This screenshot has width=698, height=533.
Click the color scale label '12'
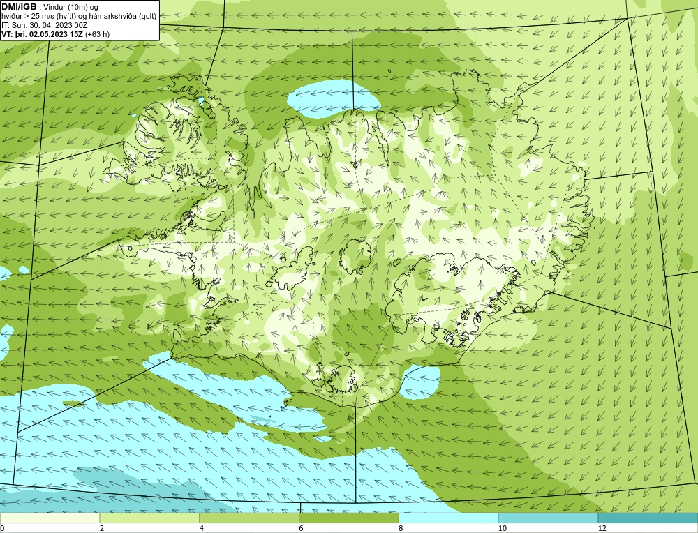[602, 528]
